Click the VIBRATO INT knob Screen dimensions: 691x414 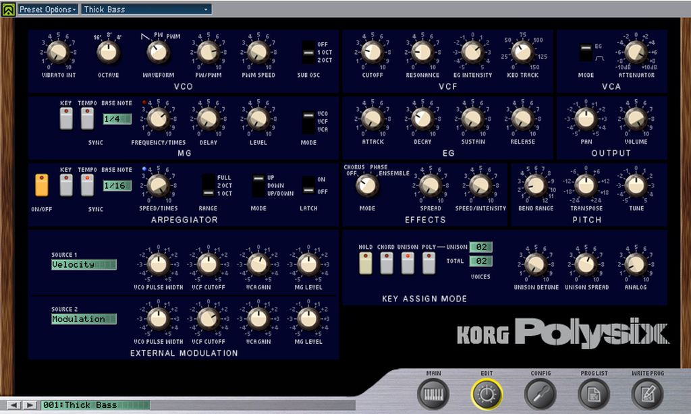coord(58,52)
